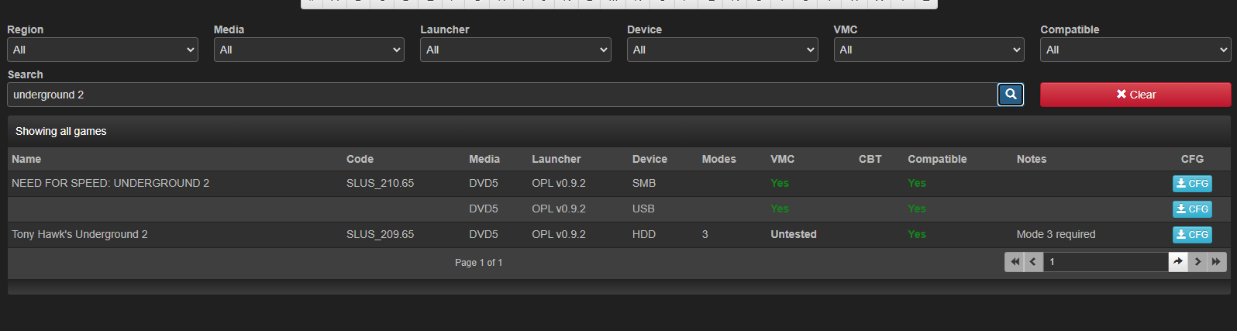1237x331 pixels.
Task: Click DVD5 in the Tony Hawk row
Action: (x=484, y=235)
